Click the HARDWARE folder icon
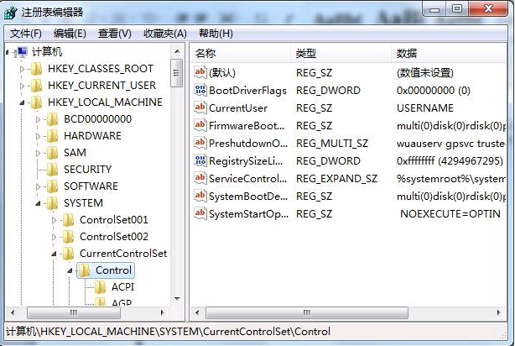 click(x=52, y=136)
